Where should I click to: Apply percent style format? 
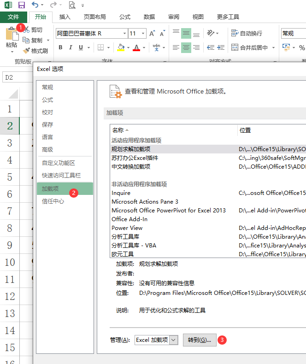click(302, 47)
